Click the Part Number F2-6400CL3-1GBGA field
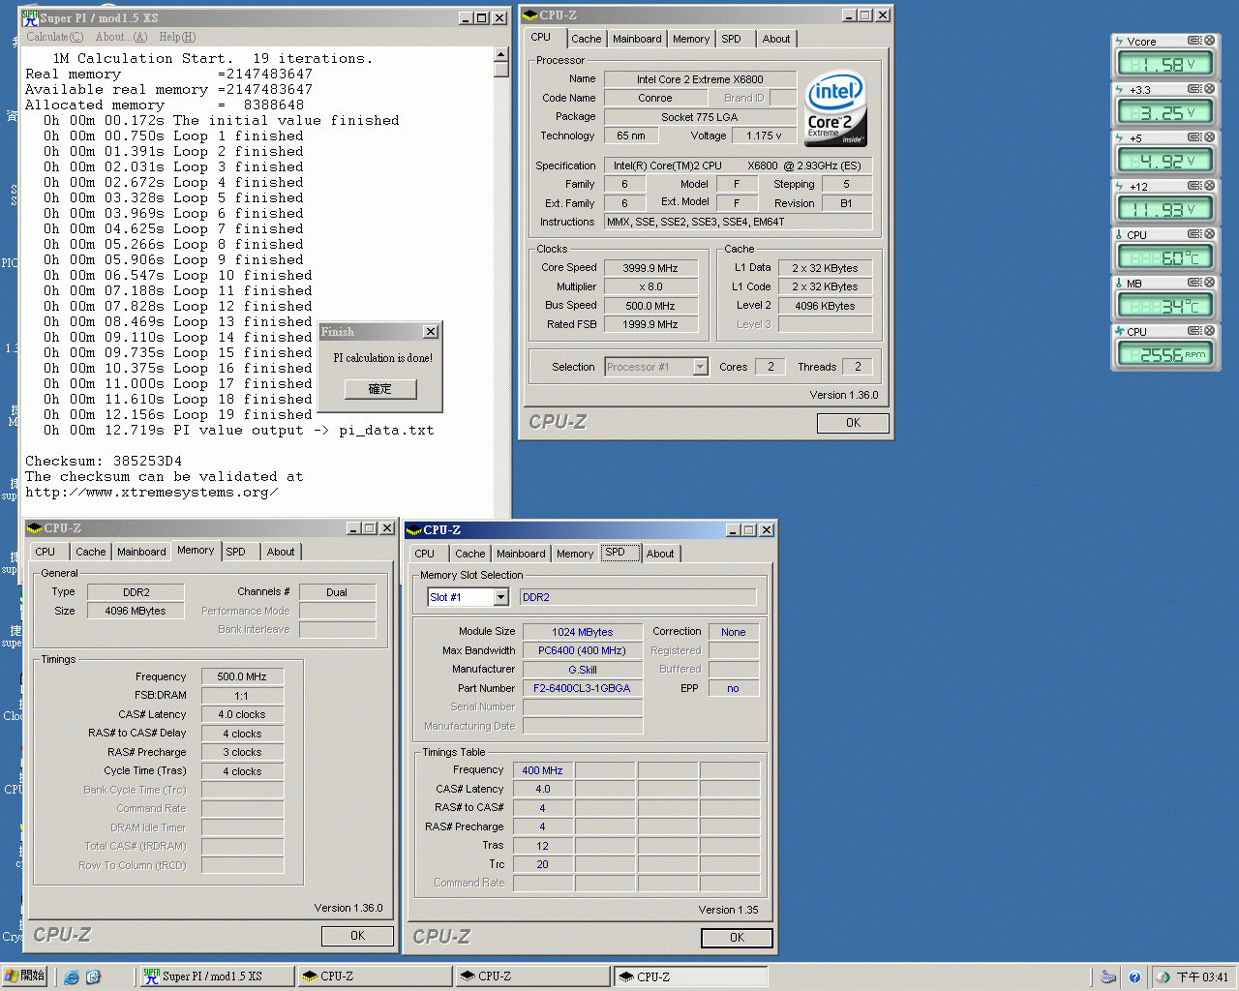1239x991 pixels. [x=582, y=688]
